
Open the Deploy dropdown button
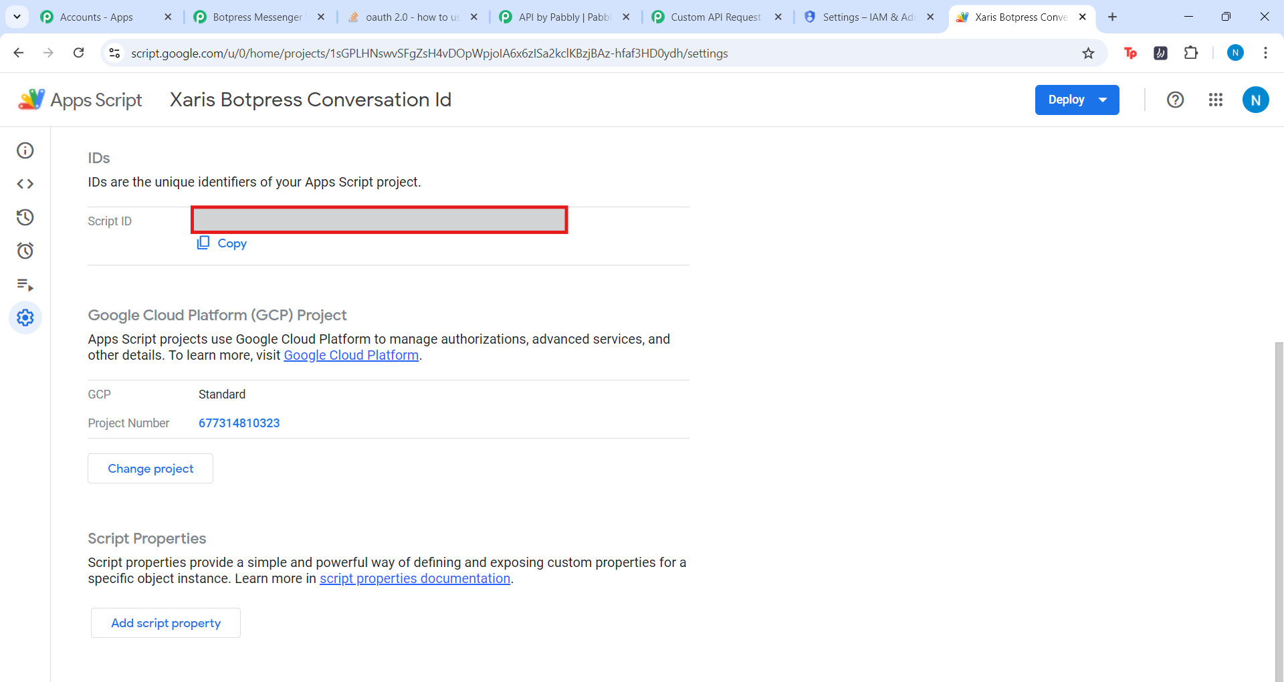1077,100
